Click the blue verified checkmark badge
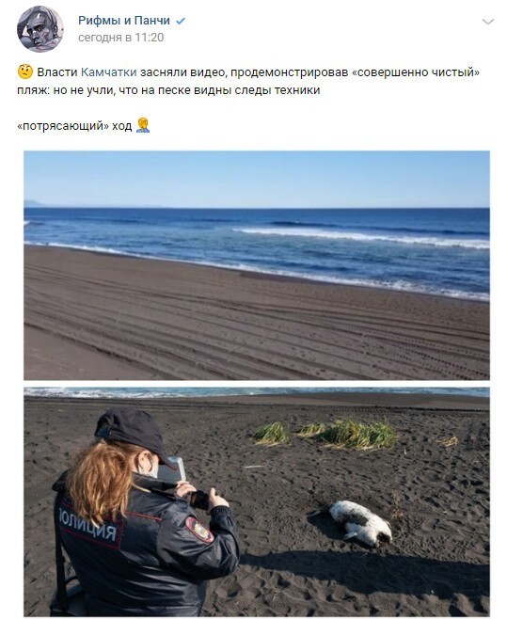 click(x=181, y=21)
